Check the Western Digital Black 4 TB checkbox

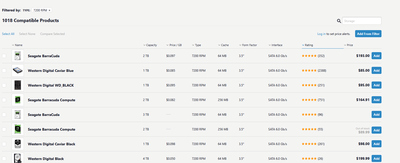point(4,159)
